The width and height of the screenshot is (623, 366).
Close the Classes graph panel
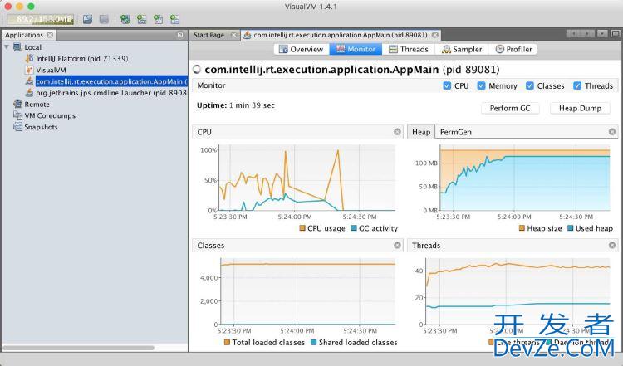[x=397, y=246]
